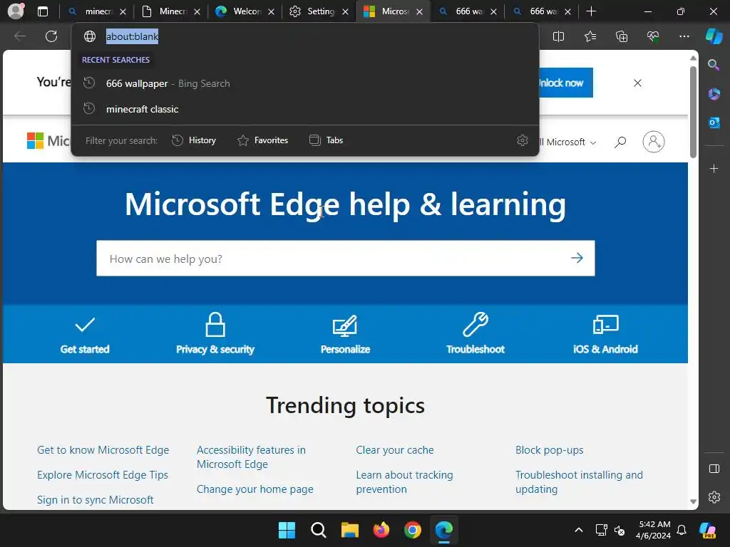
Task: Open Settings and more ellipsis menu
Action: pos(684,36)
